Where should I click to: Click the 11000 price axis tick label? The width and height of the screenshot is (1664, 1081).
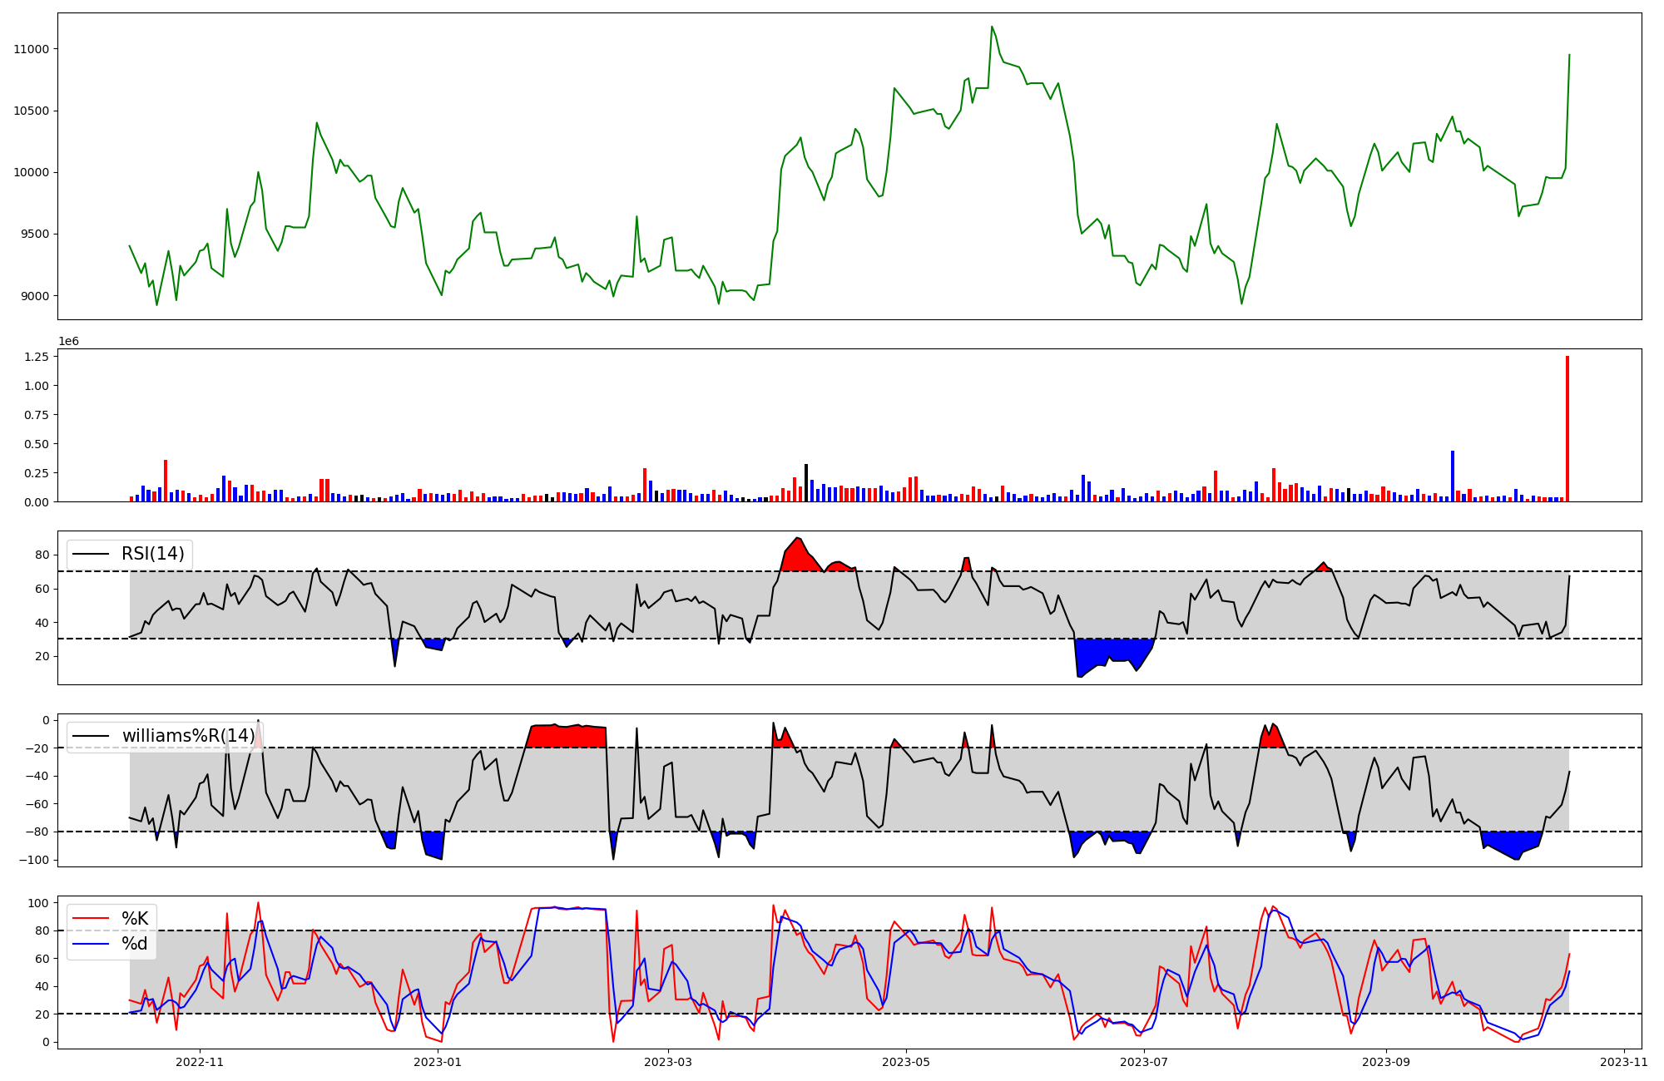coord(32,49)
